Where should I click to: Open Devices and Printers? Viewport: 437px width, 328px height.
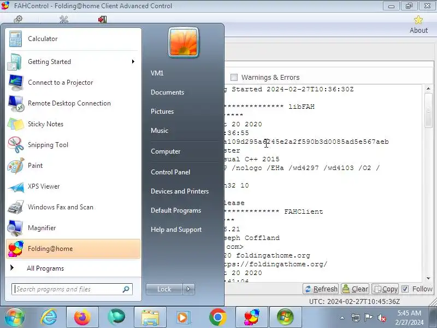point(180,191)
